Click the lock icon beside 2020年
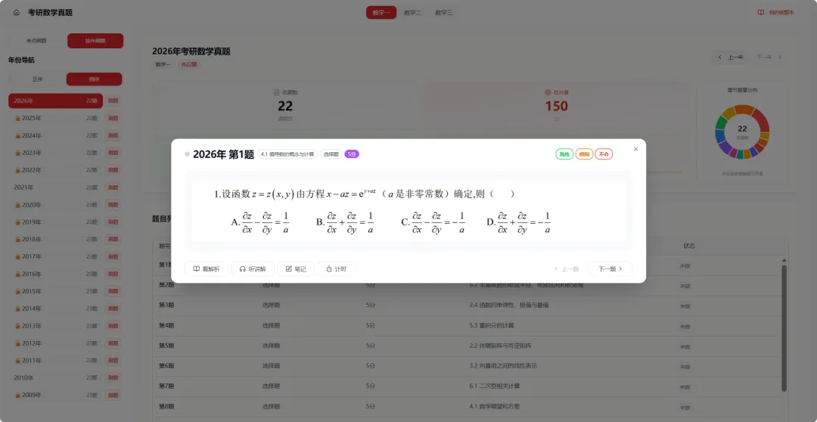Viewport: 817px width, 422px height. coord(17,205)
